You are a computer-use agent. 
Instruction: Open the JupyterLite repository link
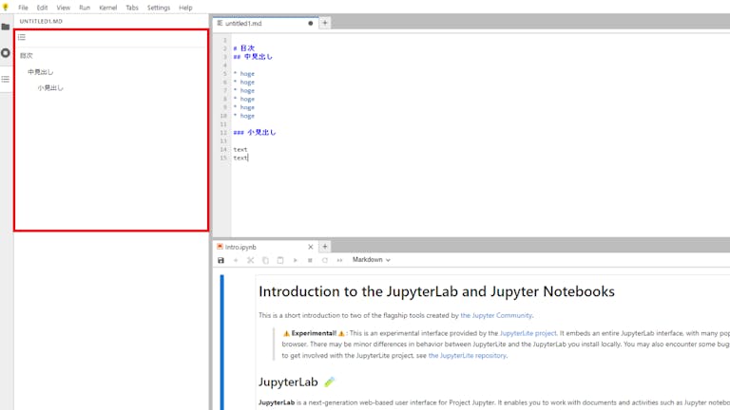pos(467,356)
